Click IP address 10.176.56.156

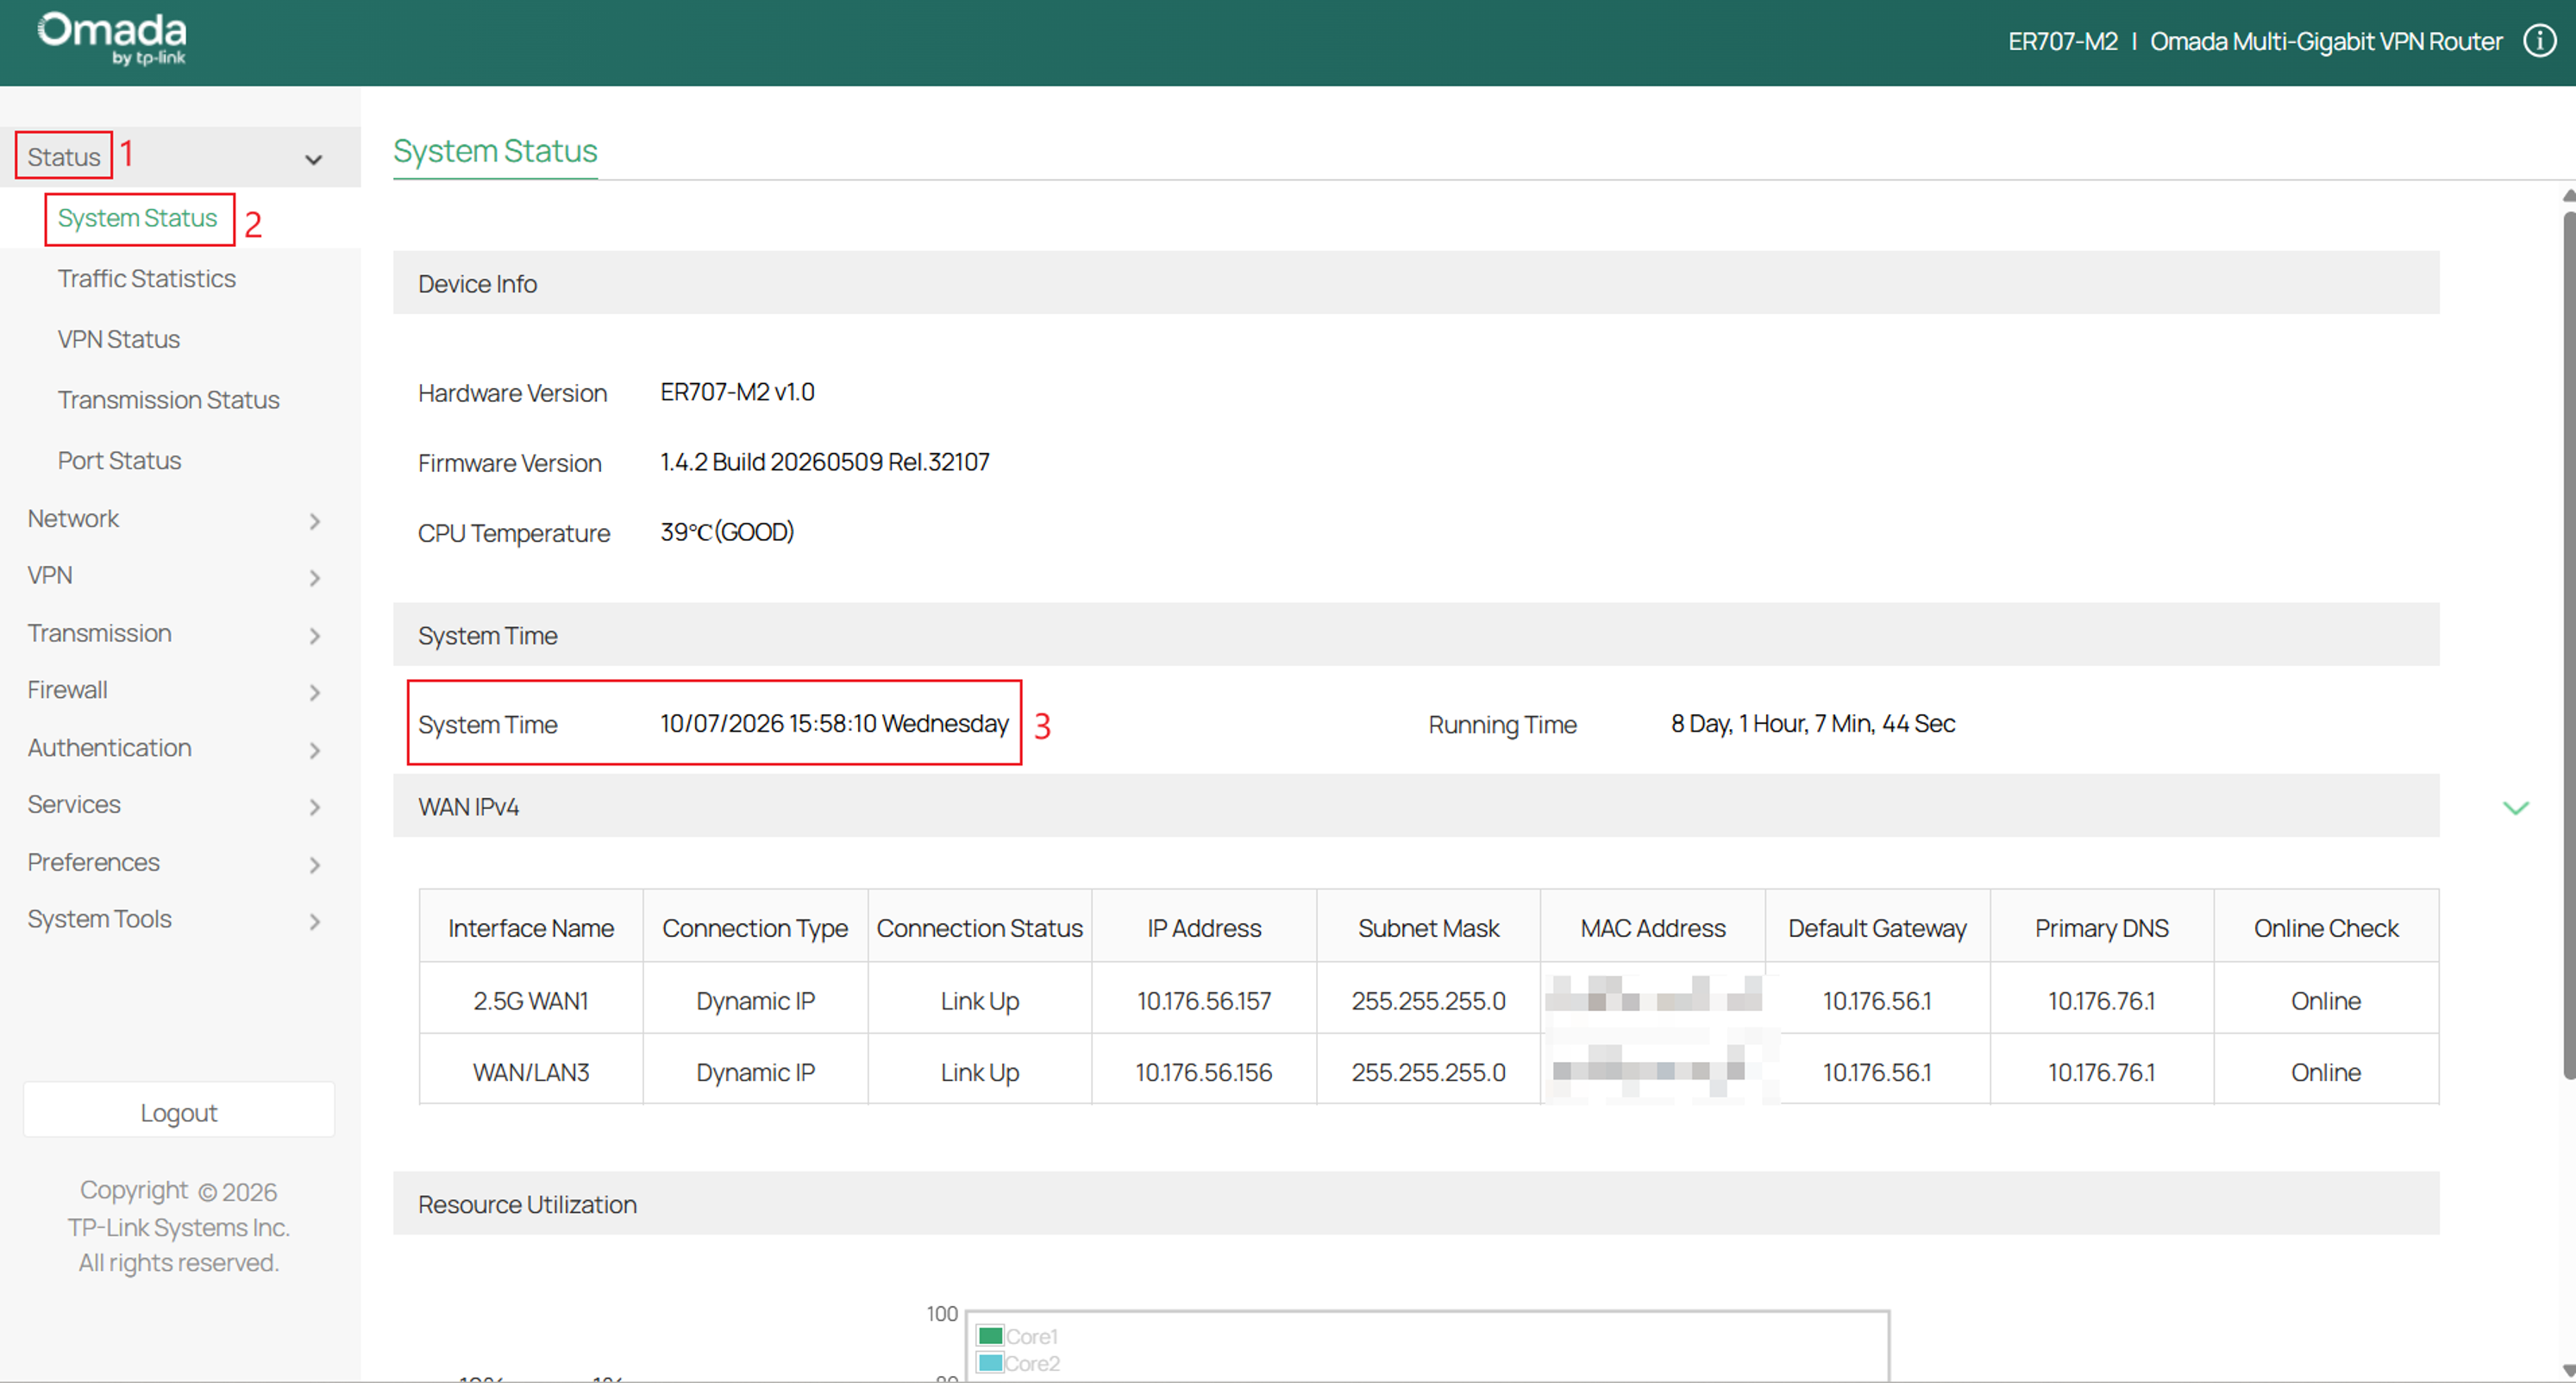tap(1204, 1071)
